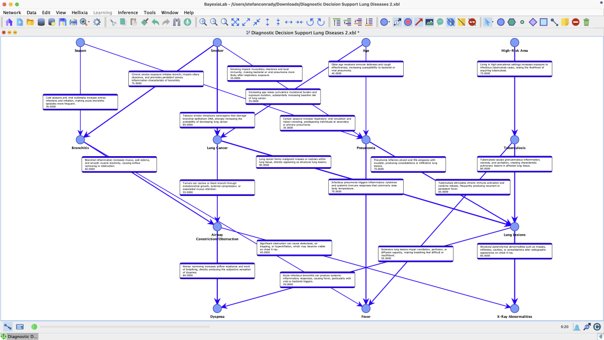Click the Open data source database icon

click(41, 22)
